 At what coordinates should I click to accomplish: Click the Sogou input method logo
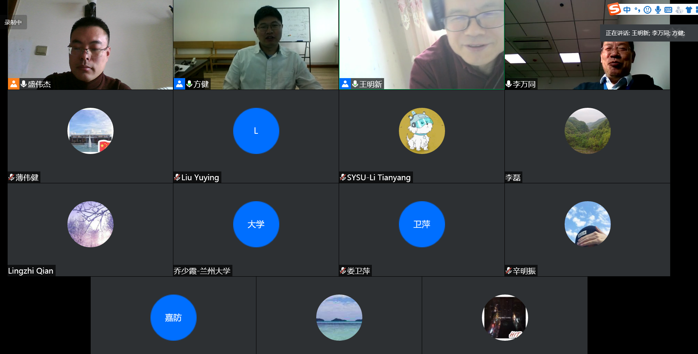coord(614,9)
